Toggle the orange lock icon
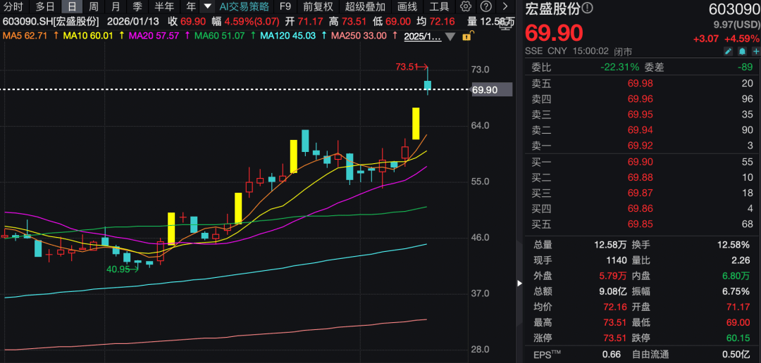 [468, 35]
